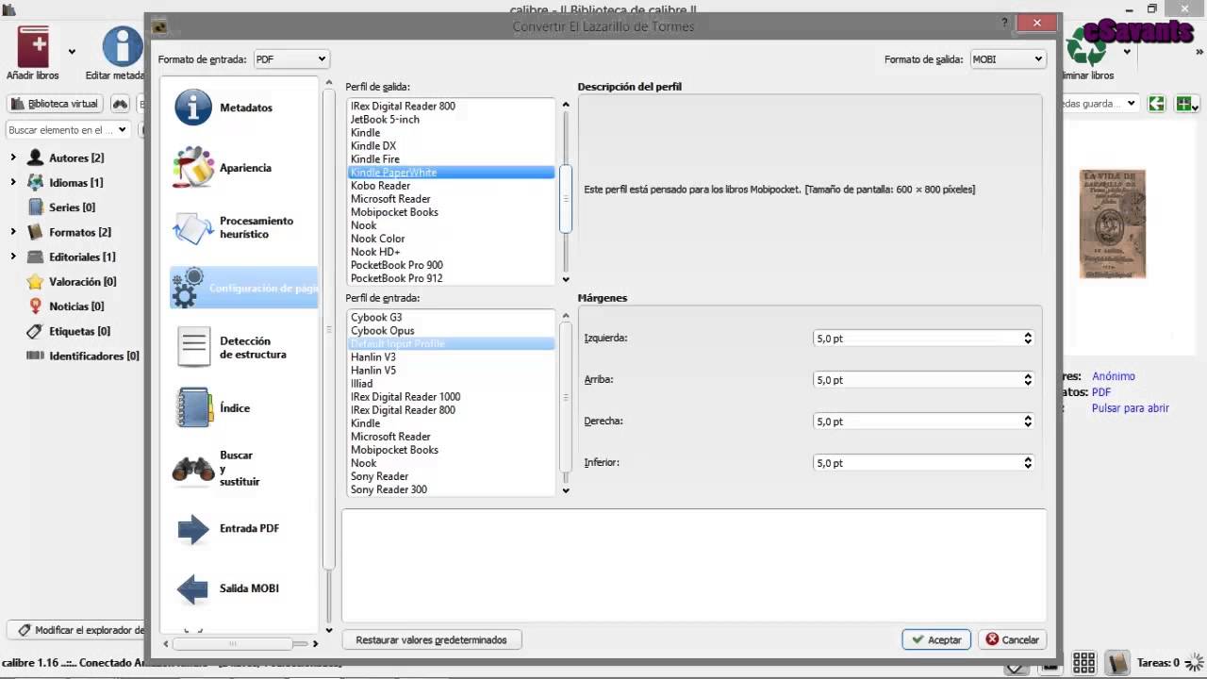Click the calibre books icon in title bar
Screen dimensions: 1207x679
point(9,8)
